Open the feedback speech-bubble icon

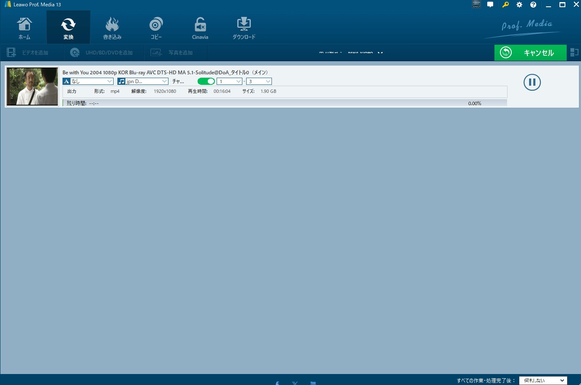[490, 5]
